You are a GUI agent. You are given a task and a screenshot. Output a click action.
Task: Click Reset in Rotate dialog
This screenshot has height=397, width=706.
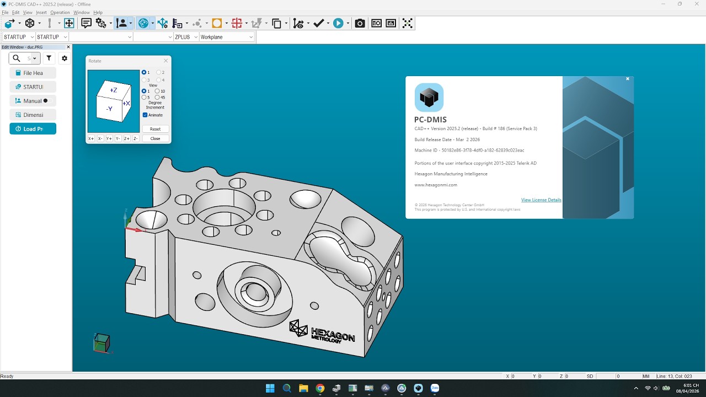(156, 129)
